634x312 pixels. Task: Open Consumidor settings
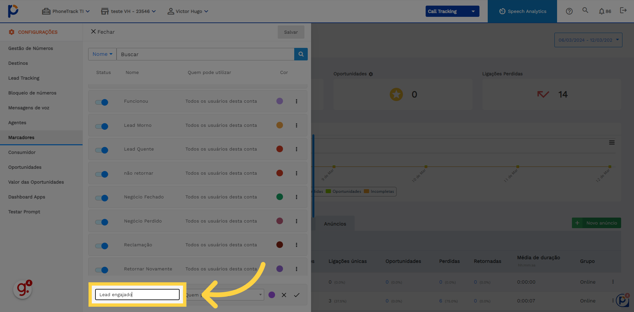(x=22, y=152)
